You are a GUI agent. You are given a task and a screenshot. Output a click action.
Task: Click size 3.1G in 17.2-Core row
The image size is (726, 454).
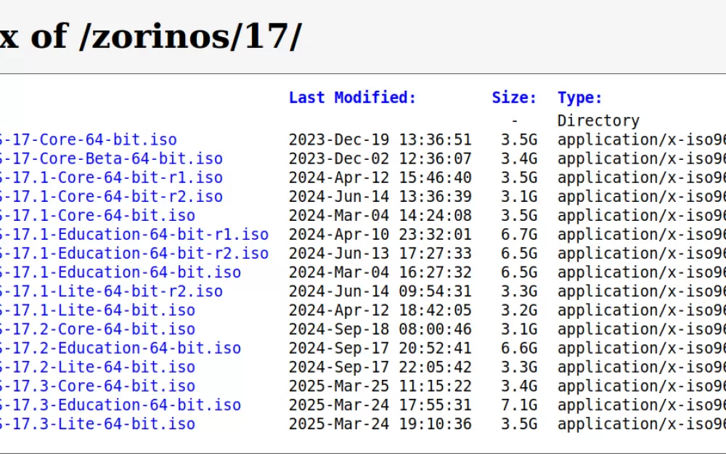pyautogui.click(x=519, y=329)
